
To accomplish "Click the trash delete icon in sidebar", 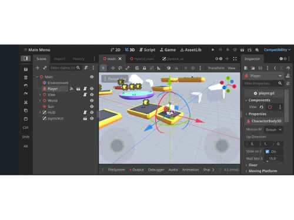I will pyautogui.click(x=26, y=77).
